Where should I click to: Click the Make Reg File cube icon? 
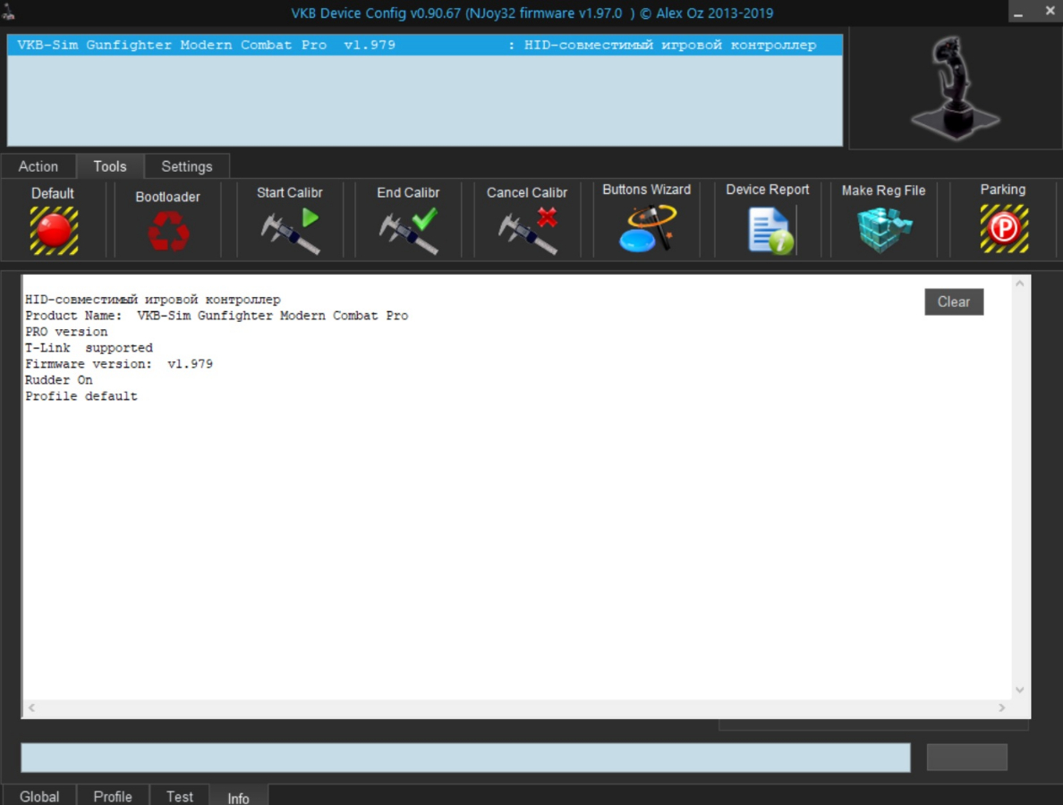(884, 230)
